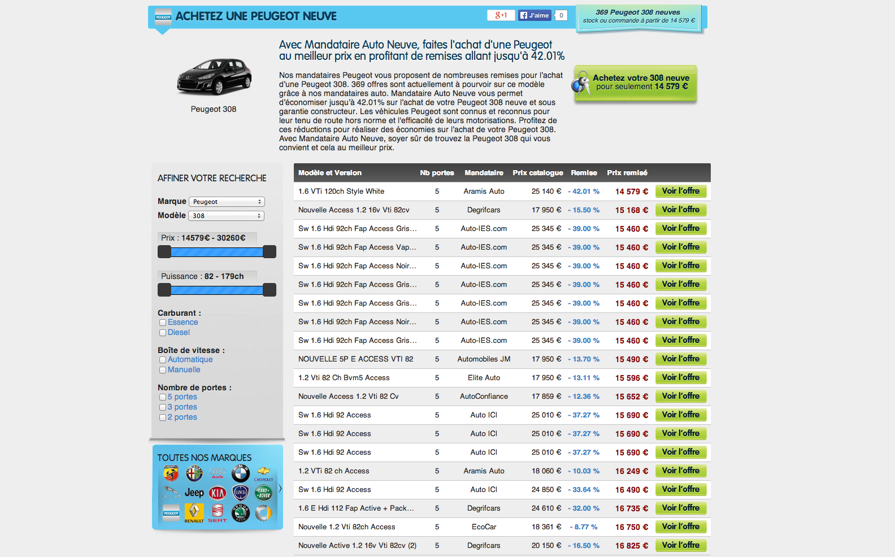
Task: Check the 3 portes filter
Action: pos(163,407)
